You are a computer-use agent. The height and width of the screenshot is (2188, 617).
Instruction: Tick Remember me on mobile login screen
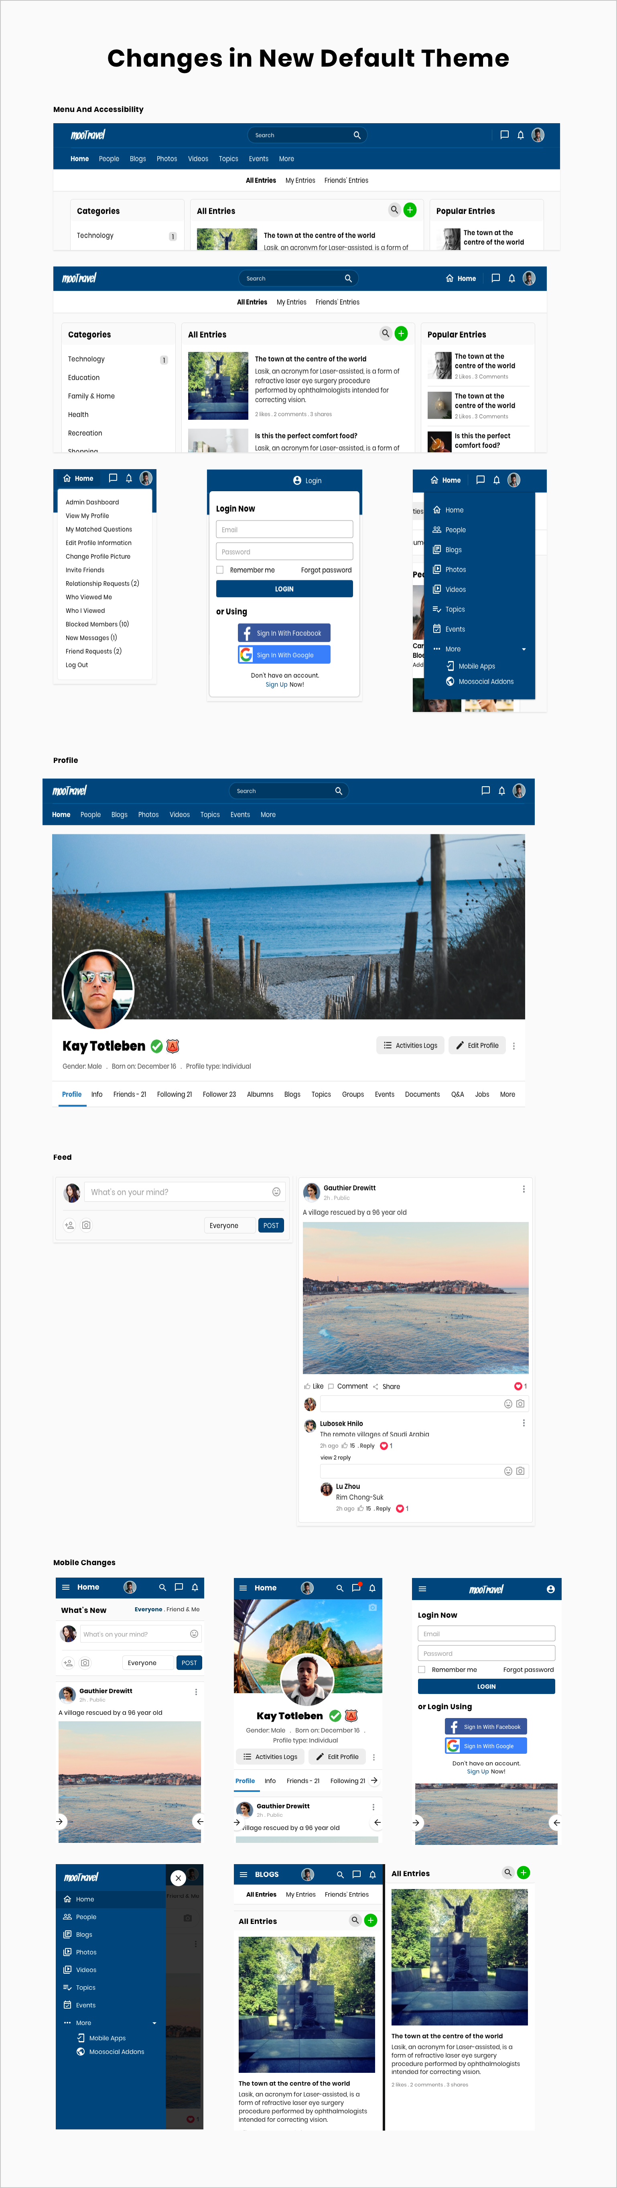pos(422,1670)
